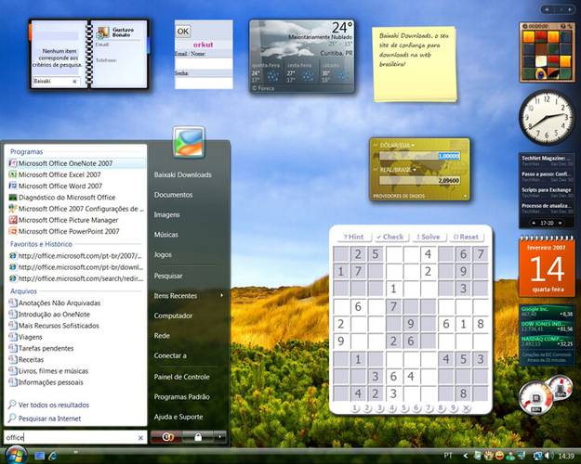Open Diagnóstico do Microsoft Office
This screenshot has height=464, width=581.
[x=75, y=198]
